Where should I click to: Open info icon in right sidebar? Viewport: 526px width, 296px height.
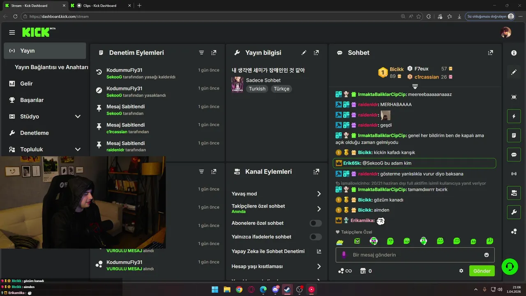[514, 53]
